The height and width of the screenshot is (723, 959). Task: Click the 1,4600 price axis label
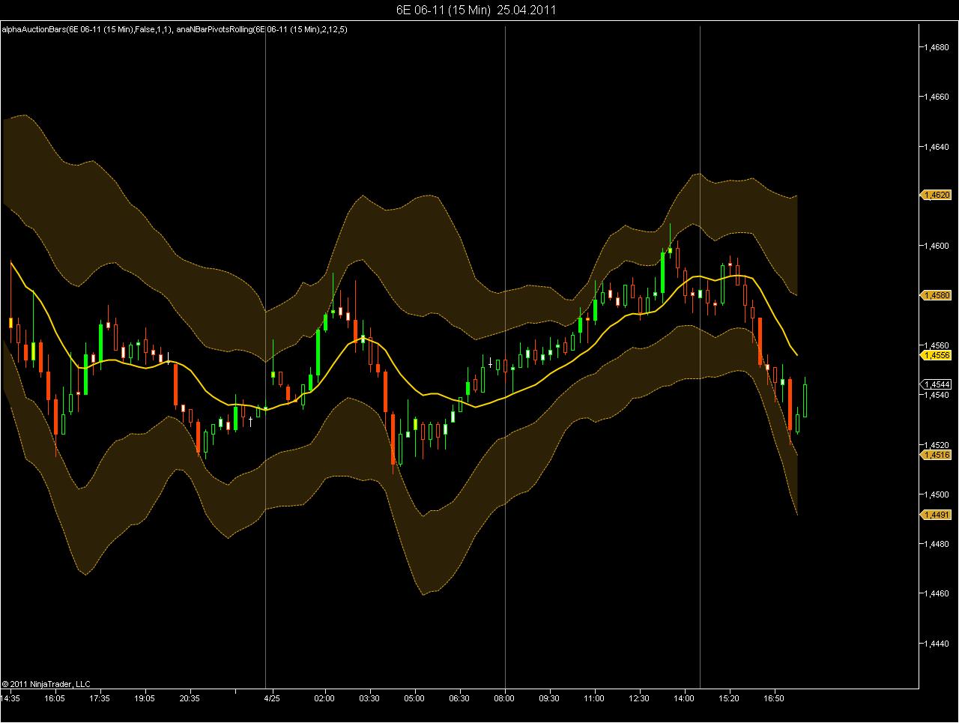coord(937,246)
